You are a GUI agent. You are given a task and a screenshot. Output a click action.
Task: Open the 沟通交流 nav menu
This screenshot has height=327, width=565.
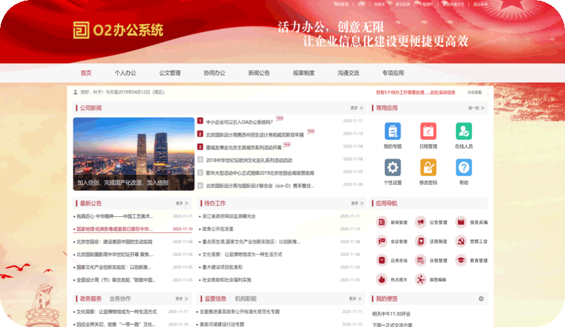click(x=348, y=73)
